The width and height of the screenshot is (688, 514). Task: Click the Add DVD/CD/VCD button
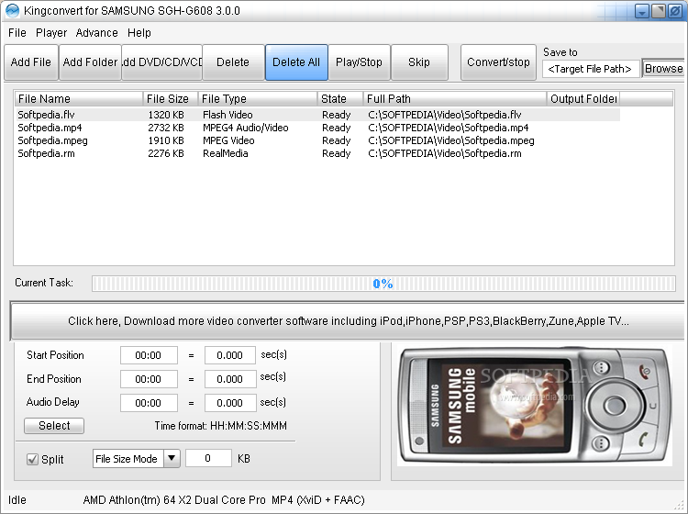[x=161, y=62]
